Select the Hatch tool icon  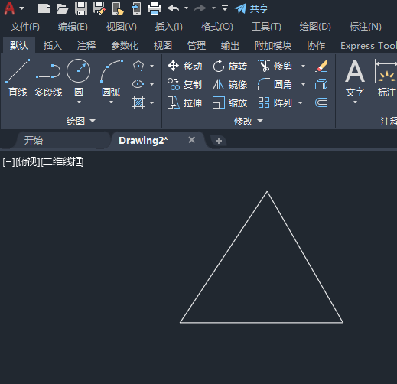(138, 103)
